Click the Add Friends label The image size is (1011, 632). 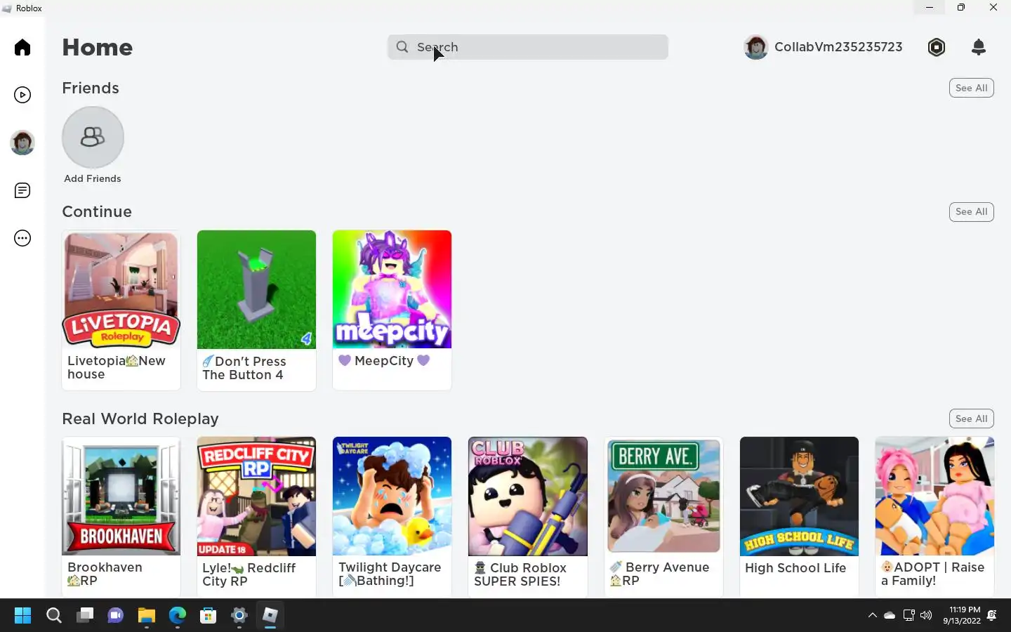(x=93, y=178)
